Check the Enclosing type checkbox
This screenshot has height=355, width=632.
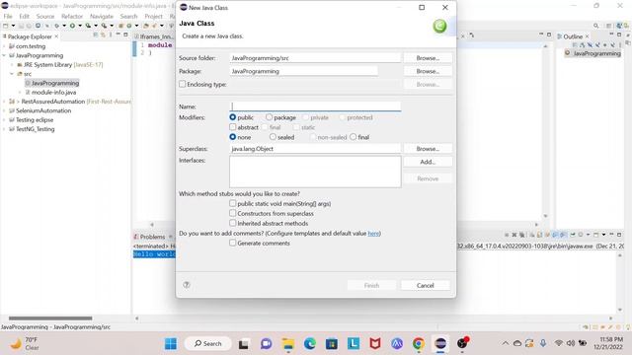[182, 84]
